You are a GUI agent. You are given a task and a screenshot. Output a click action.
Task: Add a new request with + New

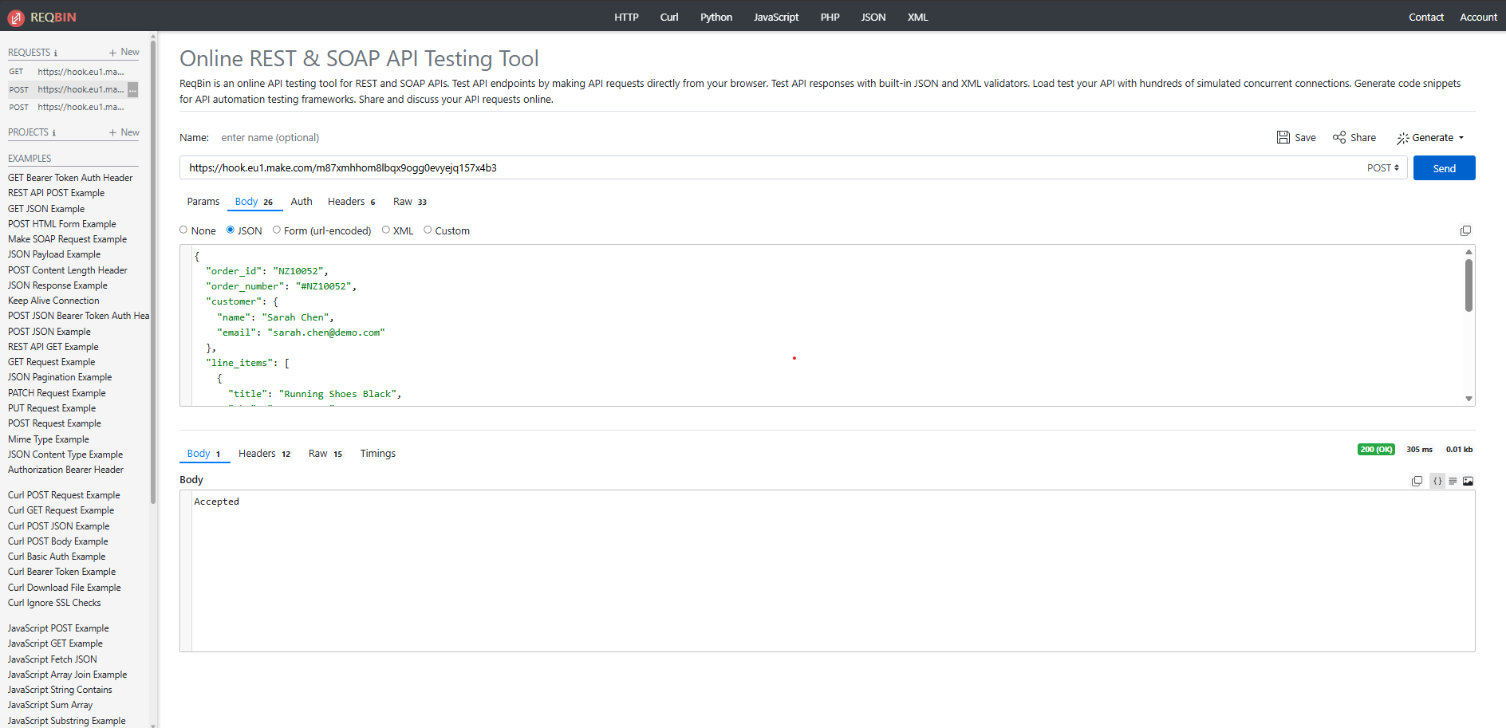click(x=124, y=52)
